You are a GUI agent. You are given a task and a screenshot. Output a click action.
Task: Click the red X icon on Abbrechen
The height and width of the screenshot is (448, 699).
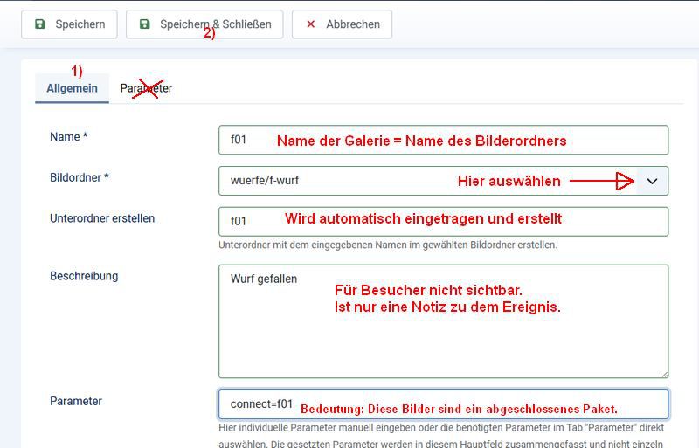[311, 24]
